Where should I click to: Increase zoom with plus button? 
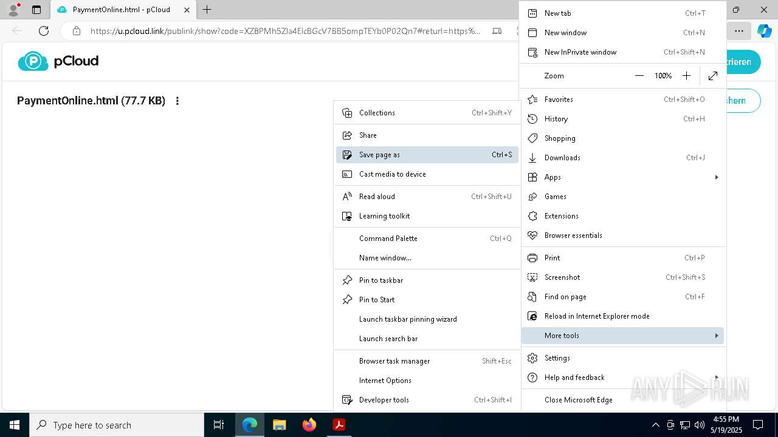tap(686, 76)
